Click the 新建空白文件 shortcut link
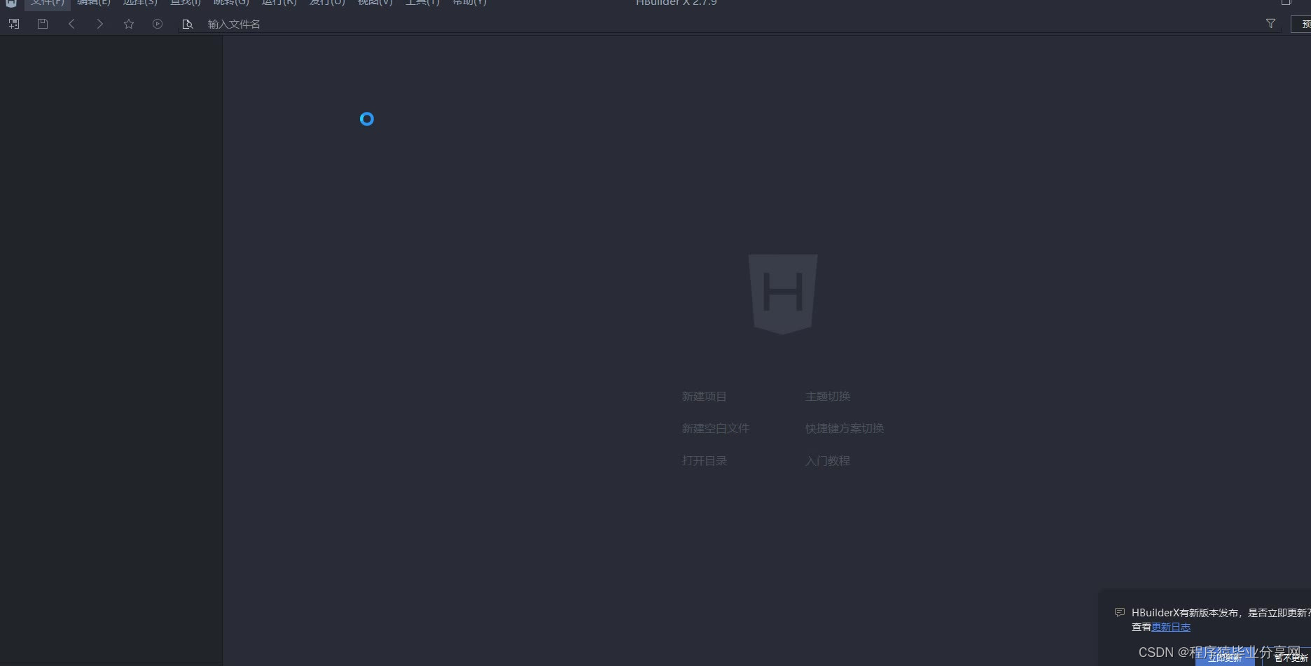 pyautogui.click(x=715, y=428)
